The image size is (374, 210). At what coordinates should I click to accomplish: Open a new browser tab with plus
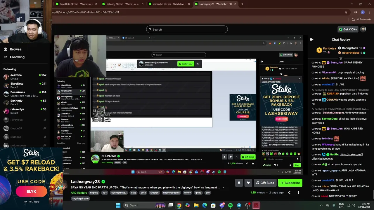point(242,4)
